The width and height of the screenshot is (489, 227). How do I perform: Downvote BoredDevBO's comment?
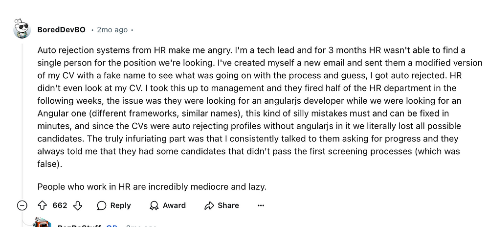77,205
